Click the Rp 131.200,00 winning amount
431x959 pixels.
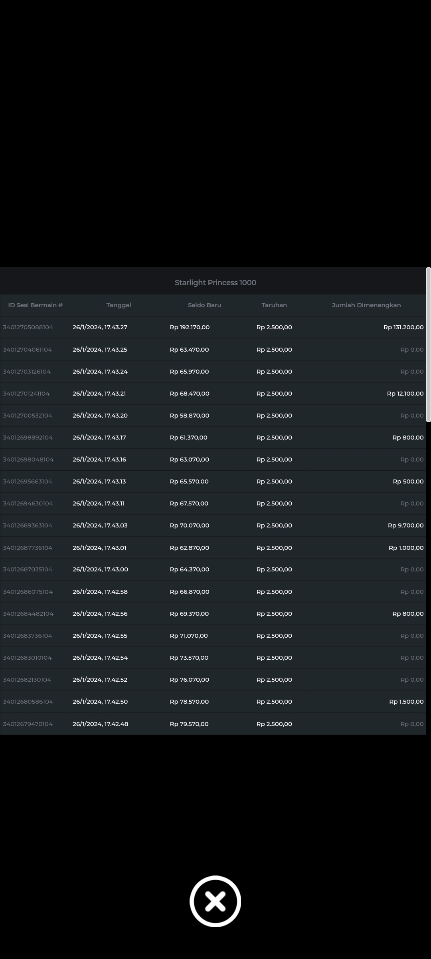pyautogui.click(x=403, y=327)
